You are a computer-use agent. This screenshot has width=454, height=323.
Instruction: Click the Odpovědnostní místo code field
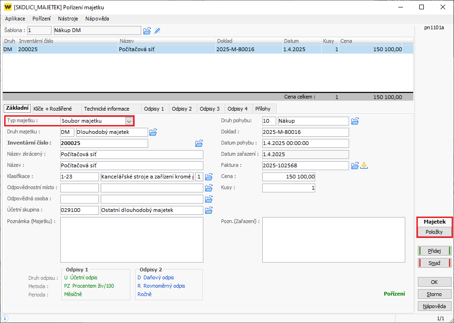tap(80, 188)
